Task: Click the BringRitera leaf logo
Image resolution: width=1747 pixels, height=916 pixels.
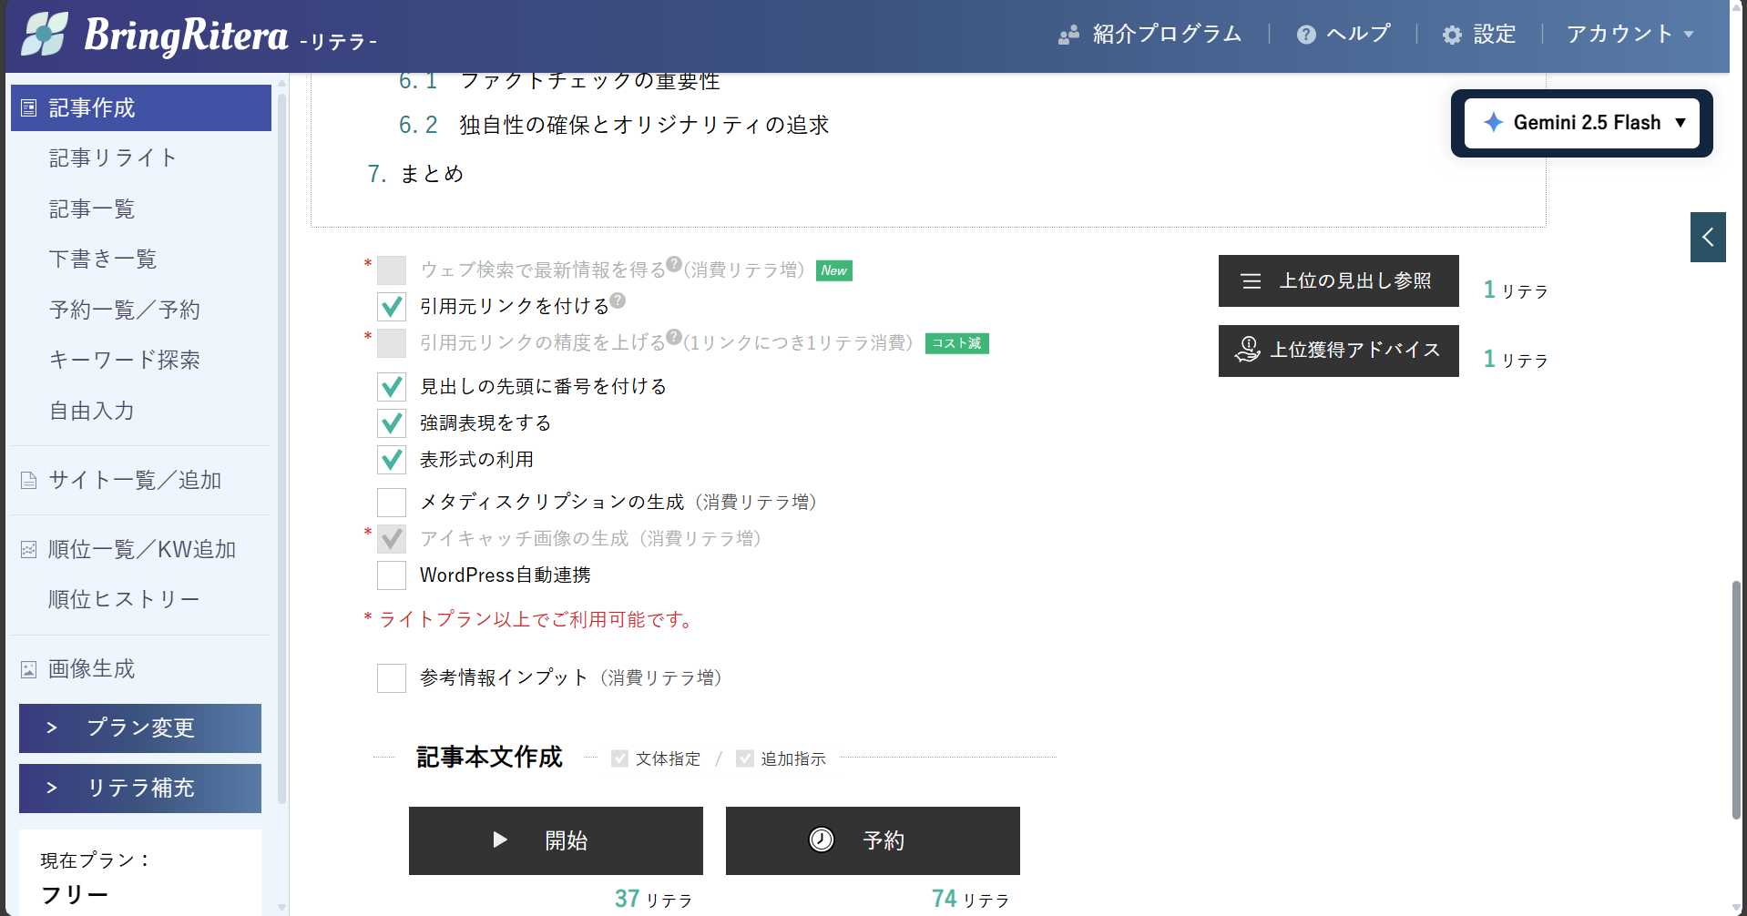Action: (x=45, y=35)
